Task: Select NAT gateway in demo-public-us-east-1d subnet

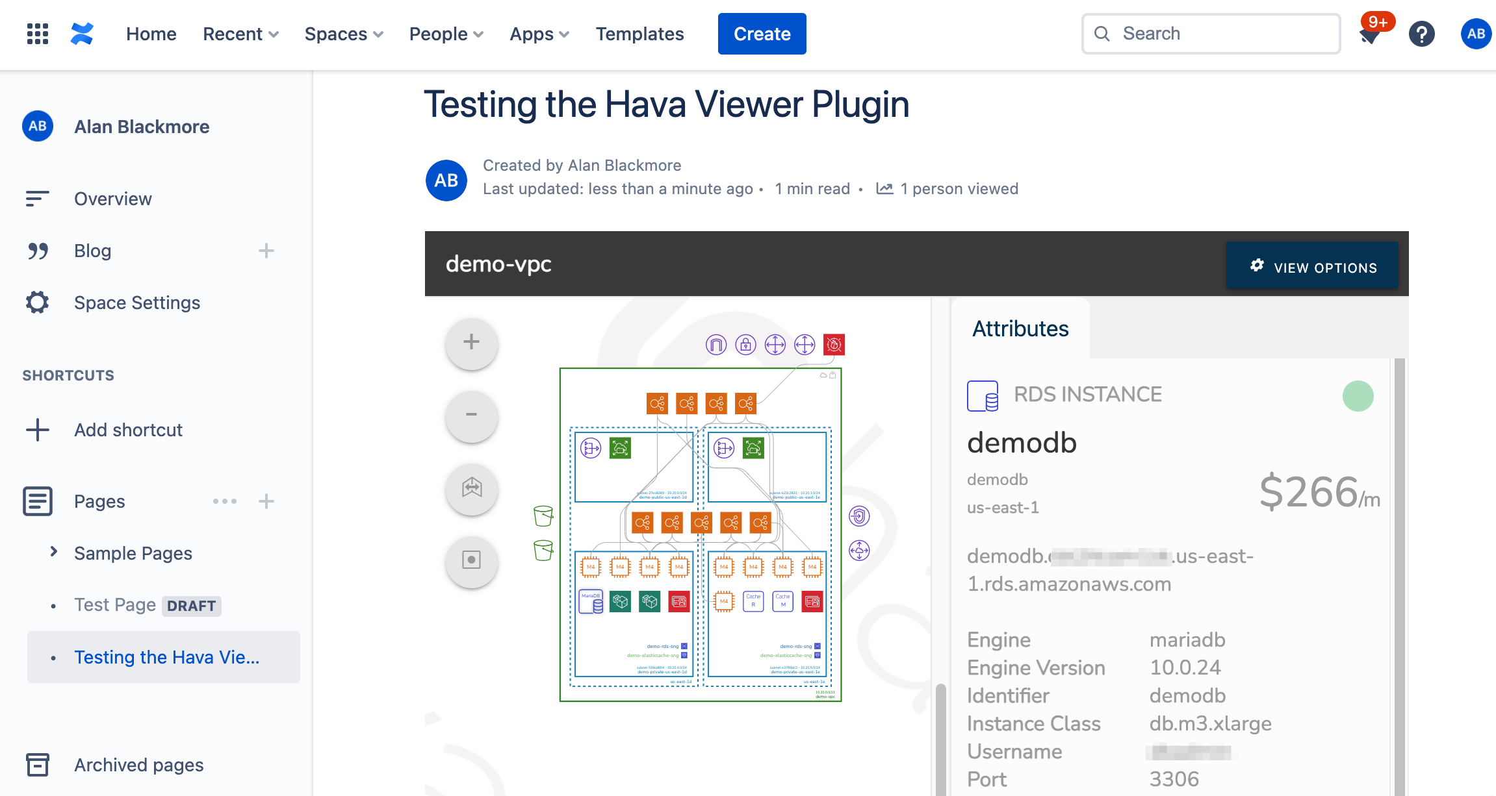Action: click(x=591, y=448)
